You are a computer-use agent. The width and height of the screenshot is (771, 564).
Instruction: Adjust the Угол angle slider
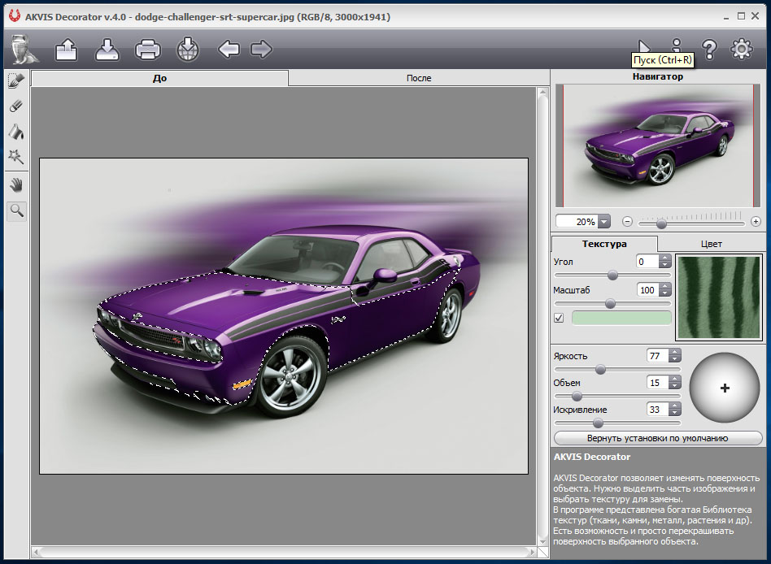[x=612, y=275]
